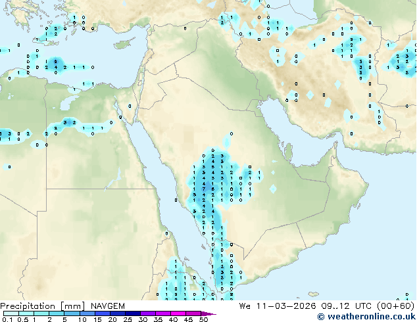Pick the dark blue 25 to 30 mm swatch
Screen dimensions: 417x322
133,313
